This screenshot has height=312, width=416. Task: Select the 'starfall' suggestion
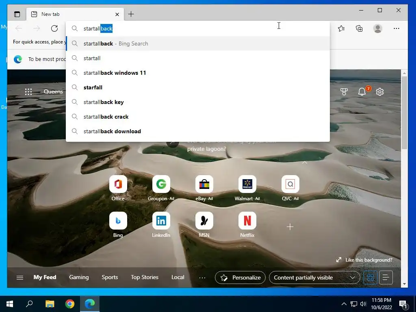(x=198, y=87)
